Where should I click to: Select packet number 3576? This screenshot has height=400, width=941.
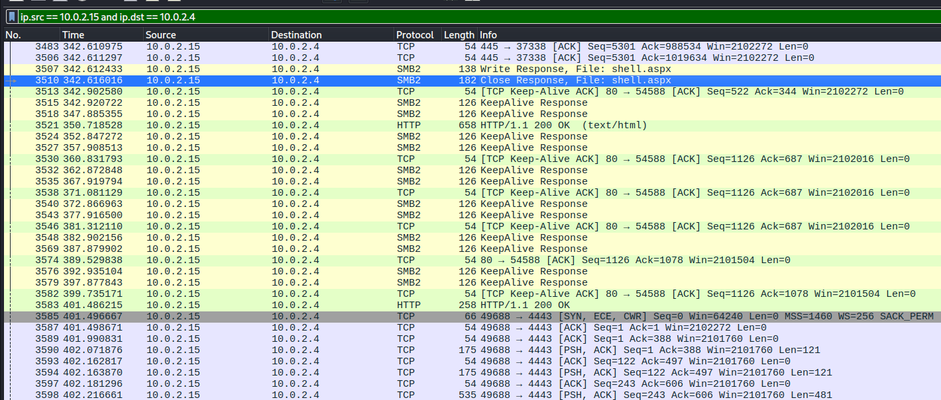pos(472,272)
